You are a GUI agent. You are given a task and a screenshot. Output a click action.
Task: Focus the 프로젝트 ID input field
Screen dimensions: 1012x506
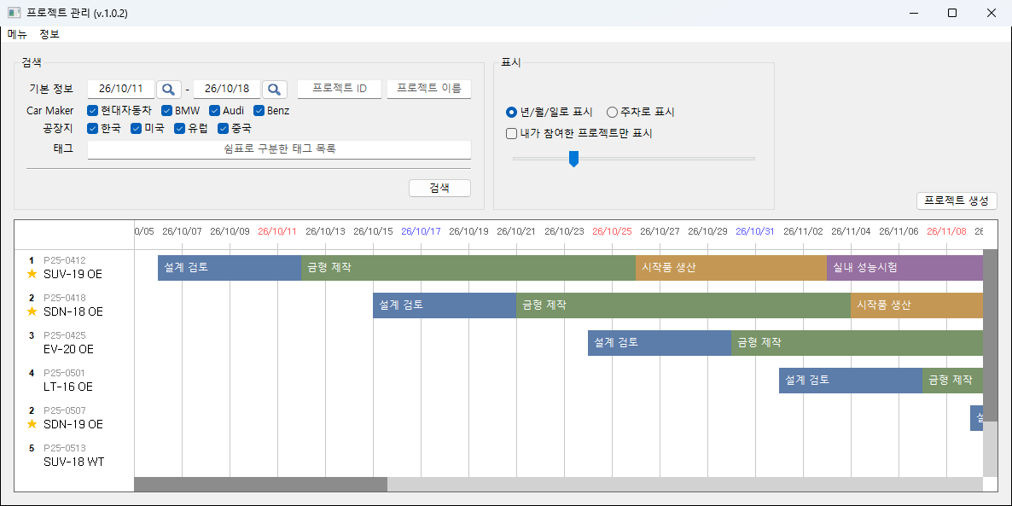click(340, 89)
